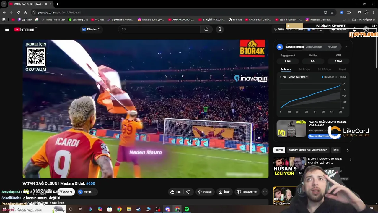This screenshot has height=213, width=378.
Task: Select the İlgili filter chip
Action: (x=336, y=150)
